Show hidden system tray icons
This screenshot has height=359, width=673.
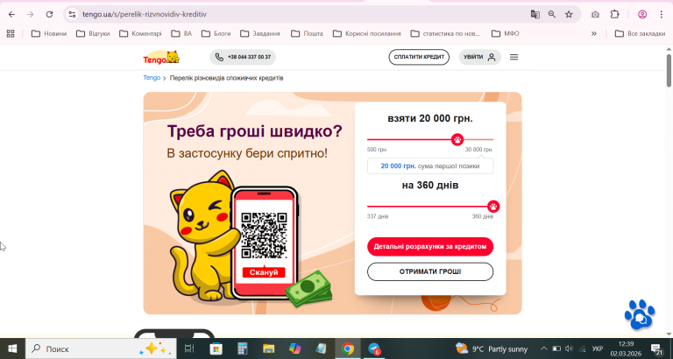(x=543, y=348)
